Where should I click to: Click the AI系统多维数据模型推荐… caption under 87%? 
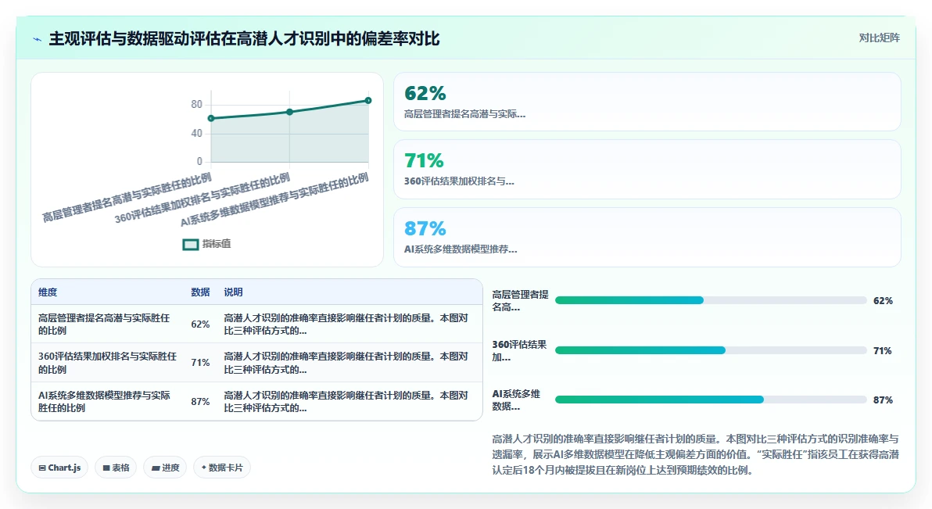point(461,249)
